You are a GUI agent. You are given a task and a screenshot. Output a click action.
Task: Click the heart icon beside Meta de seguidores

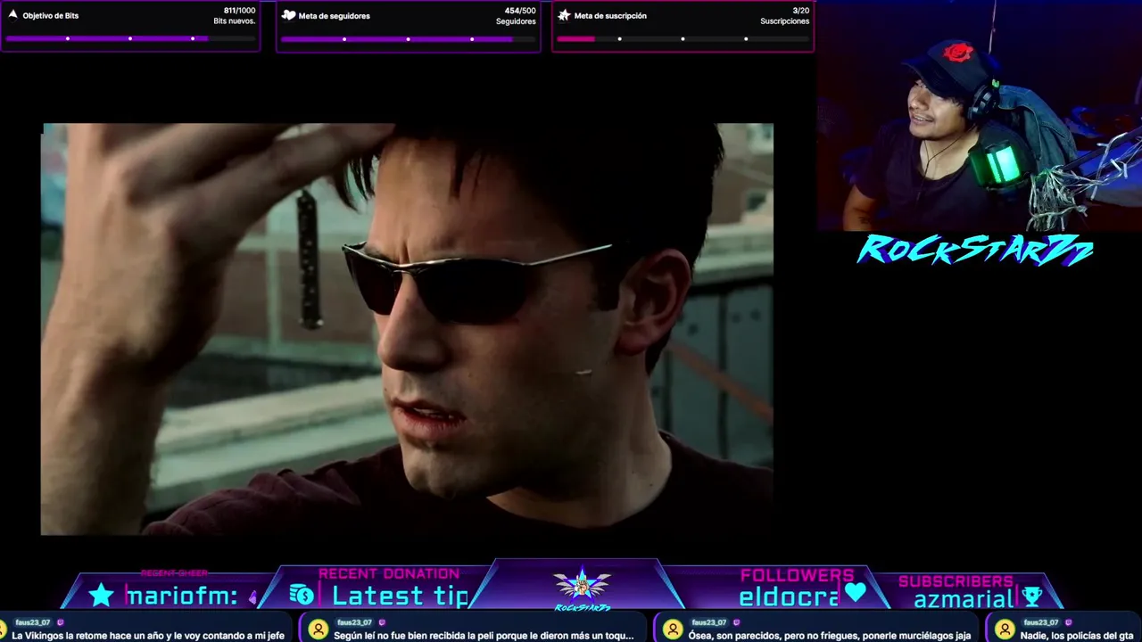tap(288, 15)
